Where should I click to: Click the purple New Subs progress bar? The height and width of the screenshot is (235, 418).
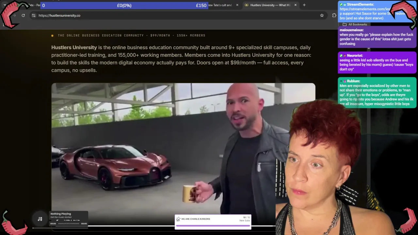click(x=213, y=225)
